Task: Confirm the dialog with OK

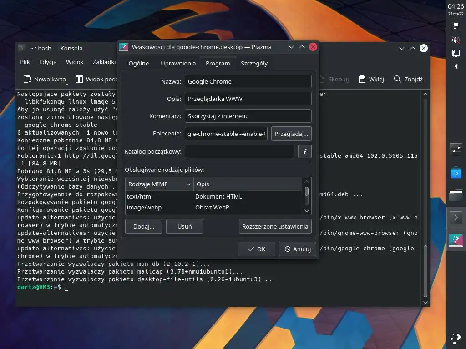Action: pyautogui.click(x=257, y=249)
